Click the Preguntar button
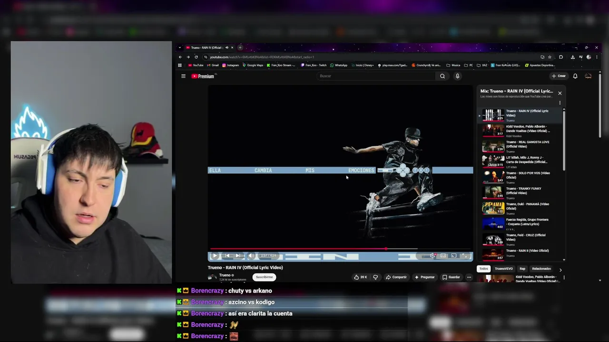This screenshot has height=342, width=609. [424, 277]
